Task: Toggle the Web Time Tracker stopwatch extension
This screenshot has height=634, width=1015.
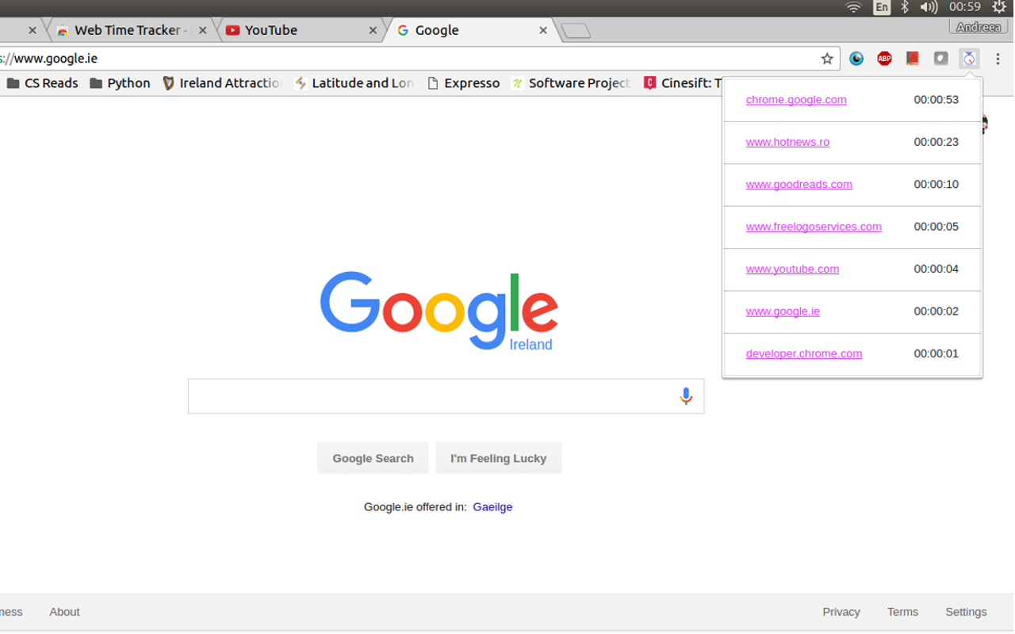Action: (969, 59)
